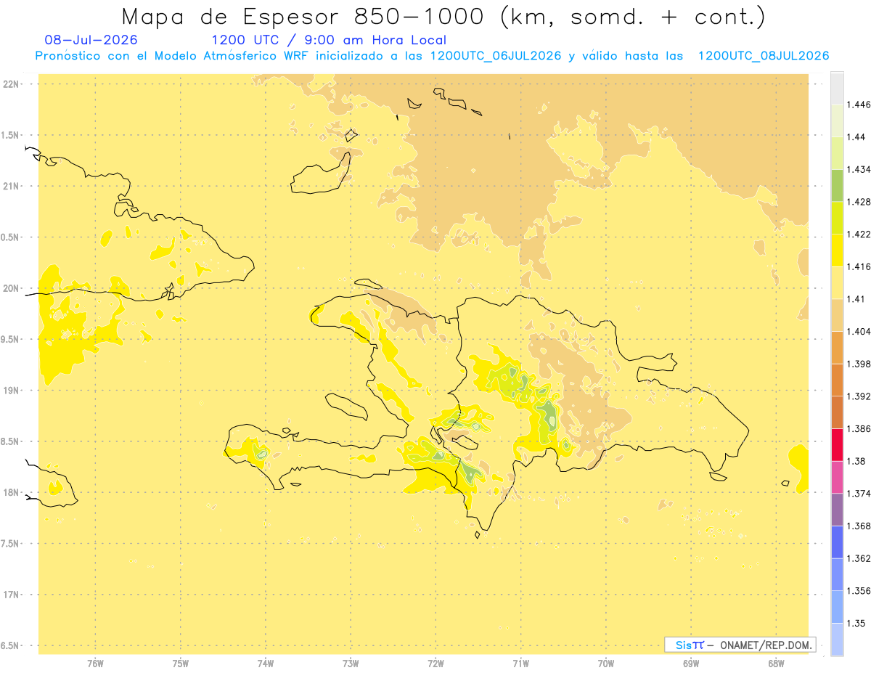Click the 'SisTT - ONAMET/REP.DOM.' credit box
The width and height of the screenshot is (871, 673).
coord(740,645)
